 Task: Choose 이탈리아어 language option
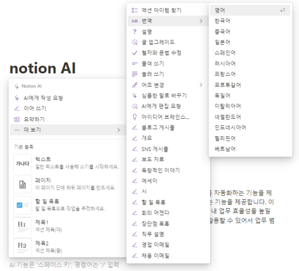coord(250,106)
